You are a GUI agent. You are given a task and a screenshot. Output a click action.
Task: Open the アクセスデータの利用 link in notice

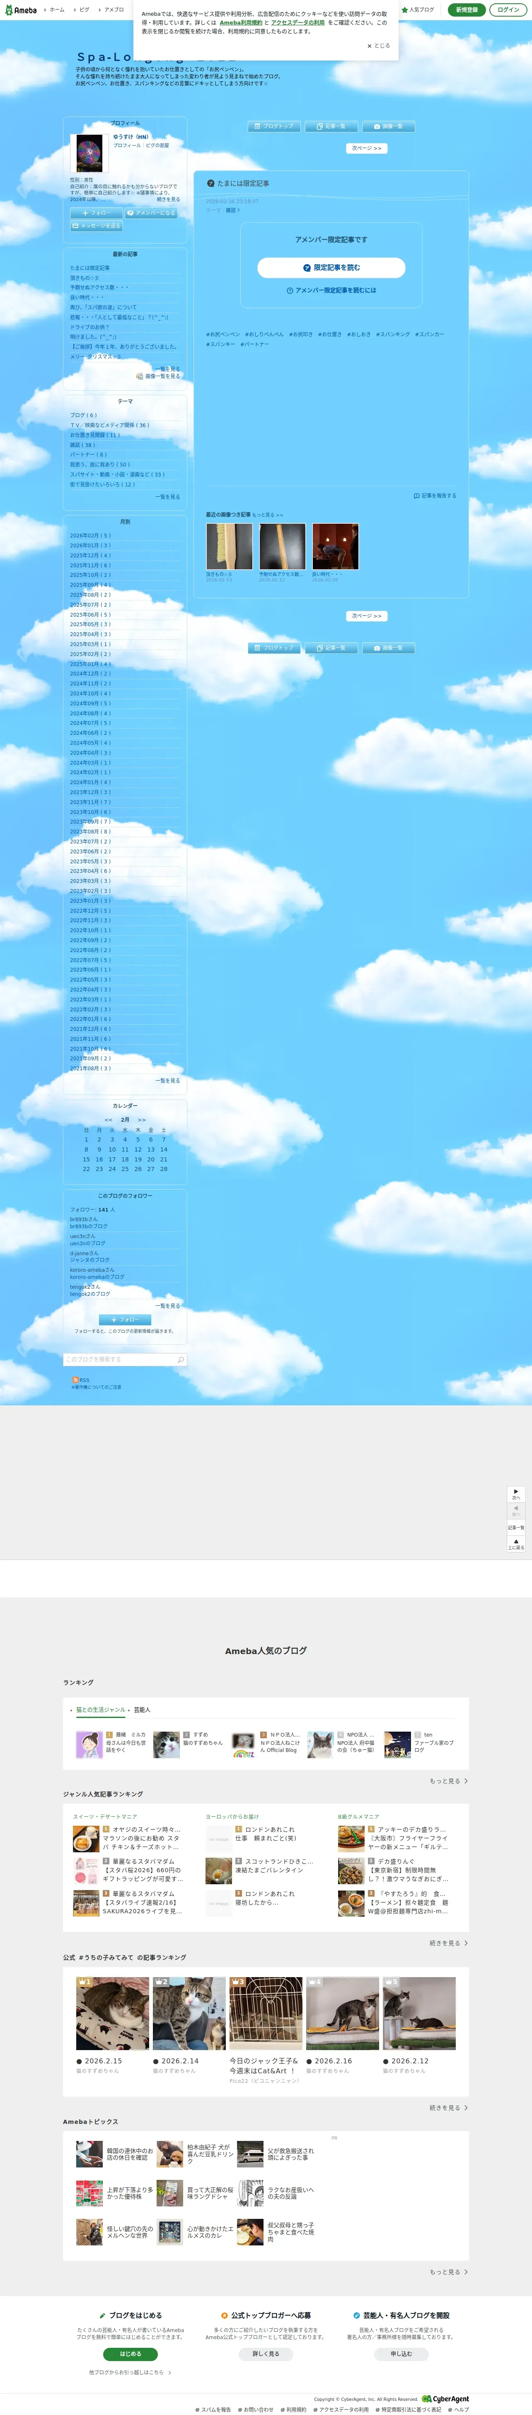pyautogui.click(x=298, y=22)
